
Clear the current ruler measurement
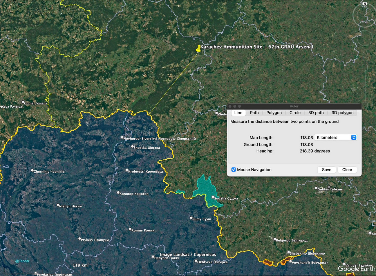pos(347,170)
